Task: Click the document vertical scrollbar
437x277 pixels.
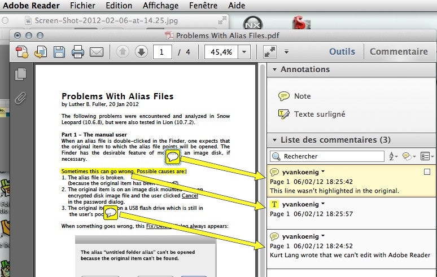Action: tap(262, 170)
